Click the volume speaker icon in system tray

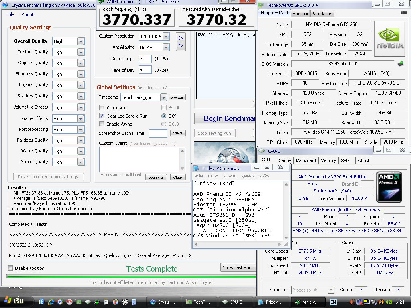pyautogui.click(x=352, y=302)
